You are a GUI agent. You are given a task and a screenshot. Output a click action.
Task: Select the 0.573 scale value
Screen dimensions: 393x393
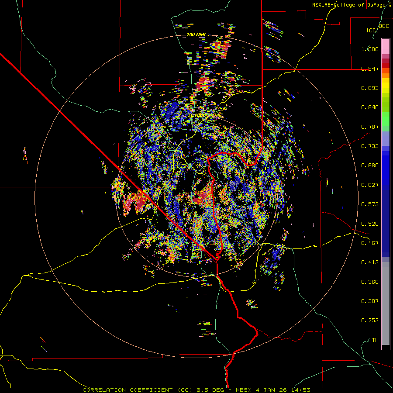click(x=370, y=204)
